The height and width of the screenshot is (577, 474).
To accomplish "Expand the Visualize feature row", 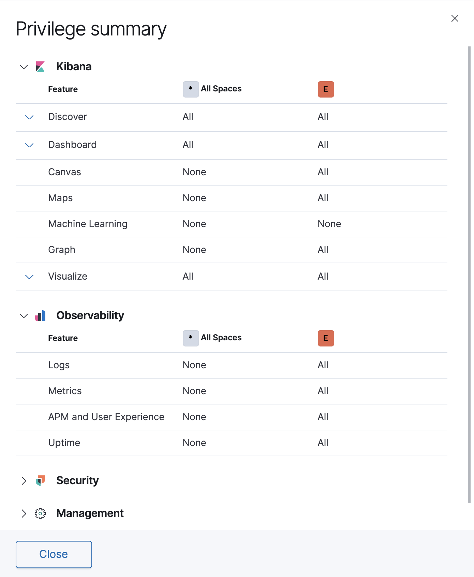I will click(x=29, y=277).
